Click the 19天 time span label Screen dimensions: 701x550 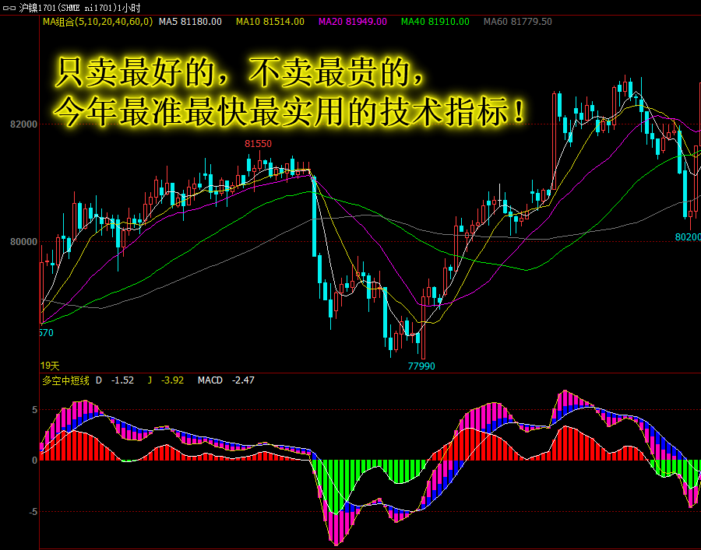[x=50, y=365]
